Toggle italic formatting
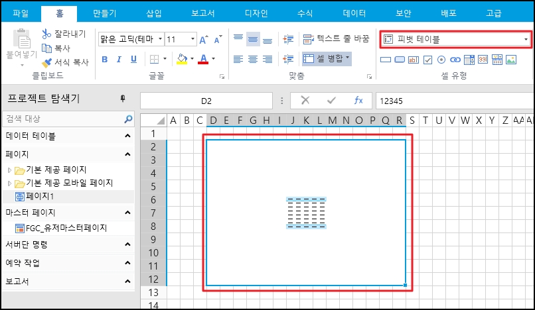 119,60
